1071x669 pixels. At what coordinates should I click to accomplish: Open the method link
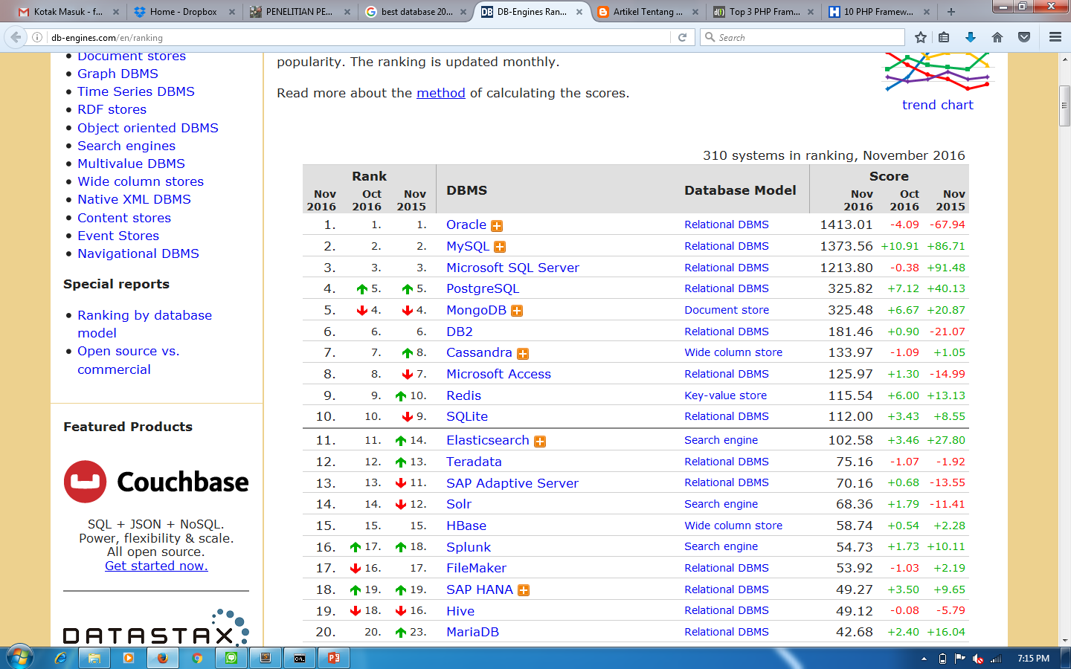[441, 93]
